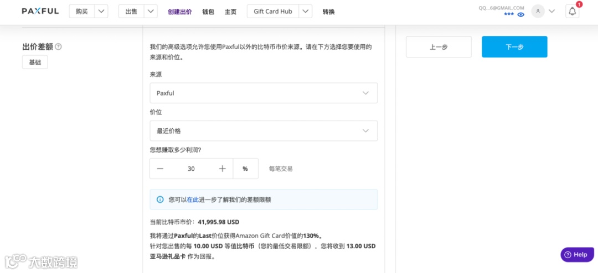Open the 价位 最近价格 dropdown
Image resolution: width=598 pixels, height=273 pixels.
[264, 131]
